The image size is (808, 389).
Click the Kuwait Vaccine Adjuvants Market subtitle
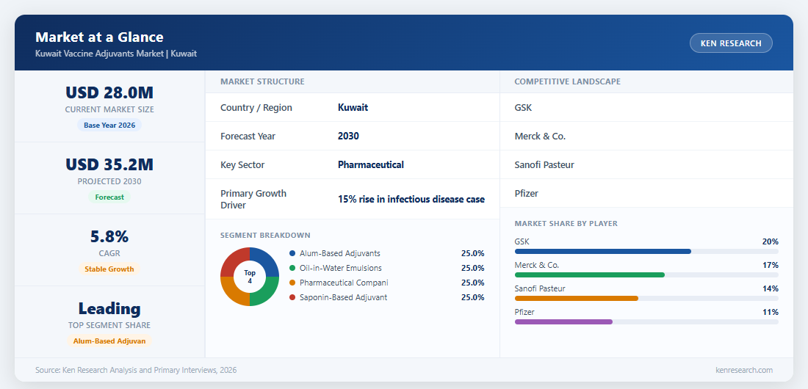(x=116, y=54)
